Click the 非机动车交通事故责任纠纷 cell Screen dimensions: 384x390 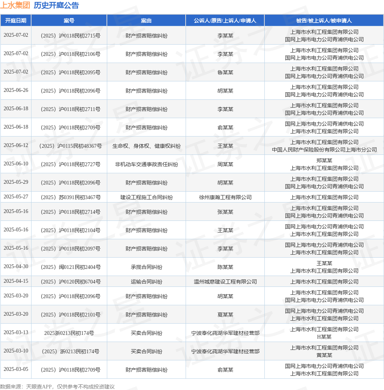[147, 164]
